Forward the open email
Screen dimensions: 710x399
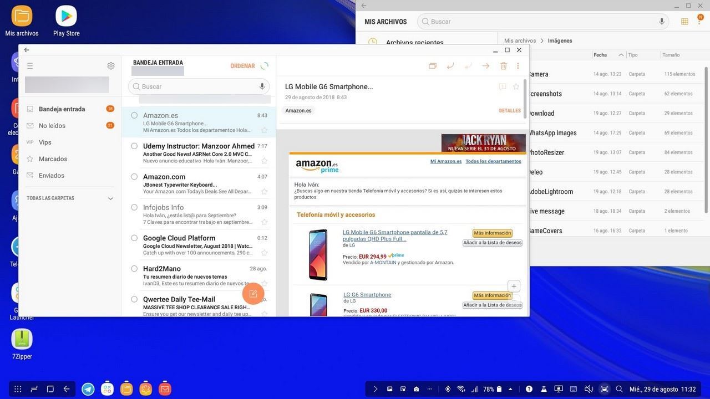pos(486,66)
